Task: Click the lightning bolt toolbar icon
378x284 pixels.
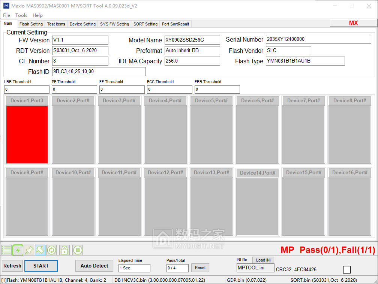Action: click(x=18, y=250)
